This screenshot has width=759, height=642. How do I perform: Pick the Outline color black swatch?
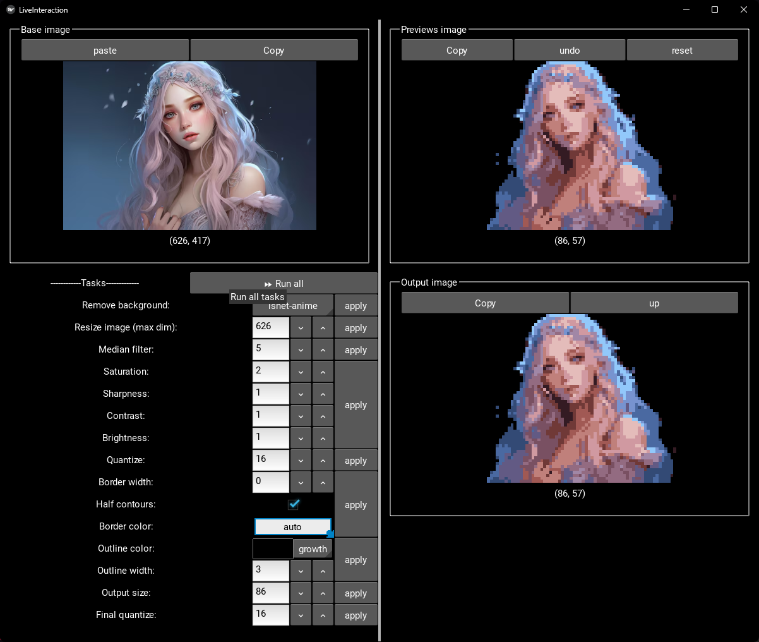[x=273, y=549]
